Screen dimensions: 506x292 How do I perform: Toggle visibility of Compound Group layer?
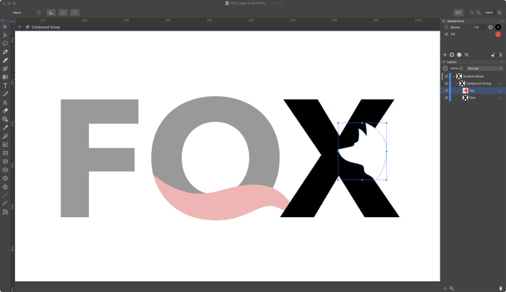447,83
